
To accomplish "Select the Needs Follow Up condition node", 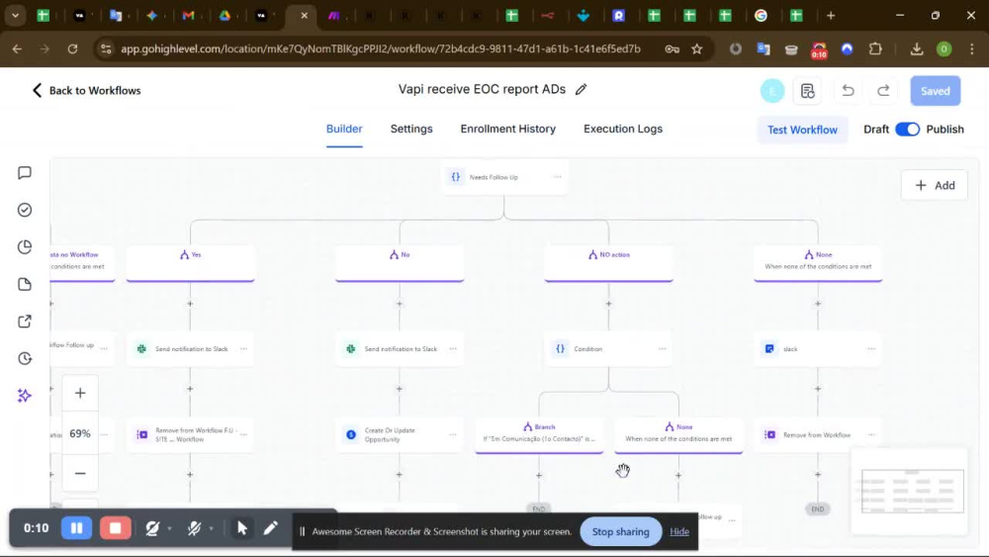I will tap(504, 177).
